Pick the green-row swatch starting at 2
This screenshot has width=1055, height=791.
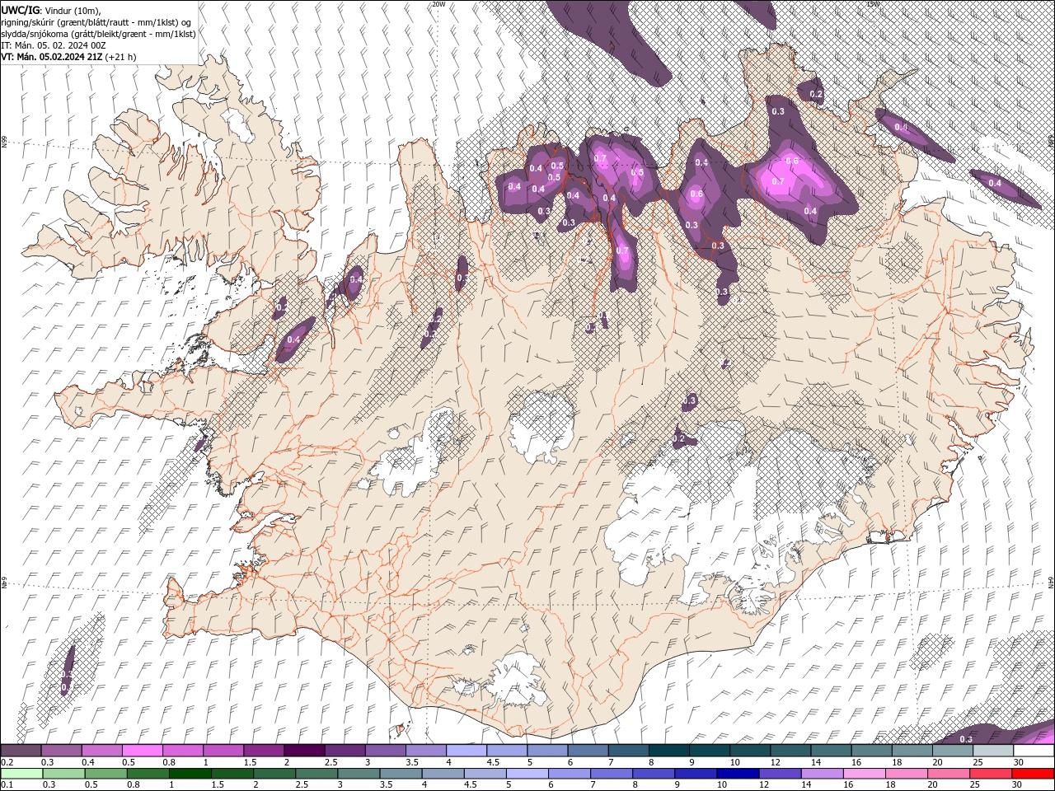click(274, 774)
